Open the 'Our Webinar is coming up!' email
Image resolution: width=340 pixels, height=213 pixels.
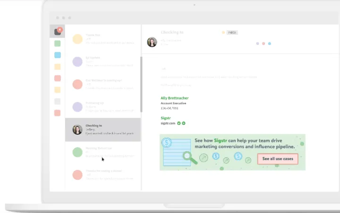pos(103,84)
